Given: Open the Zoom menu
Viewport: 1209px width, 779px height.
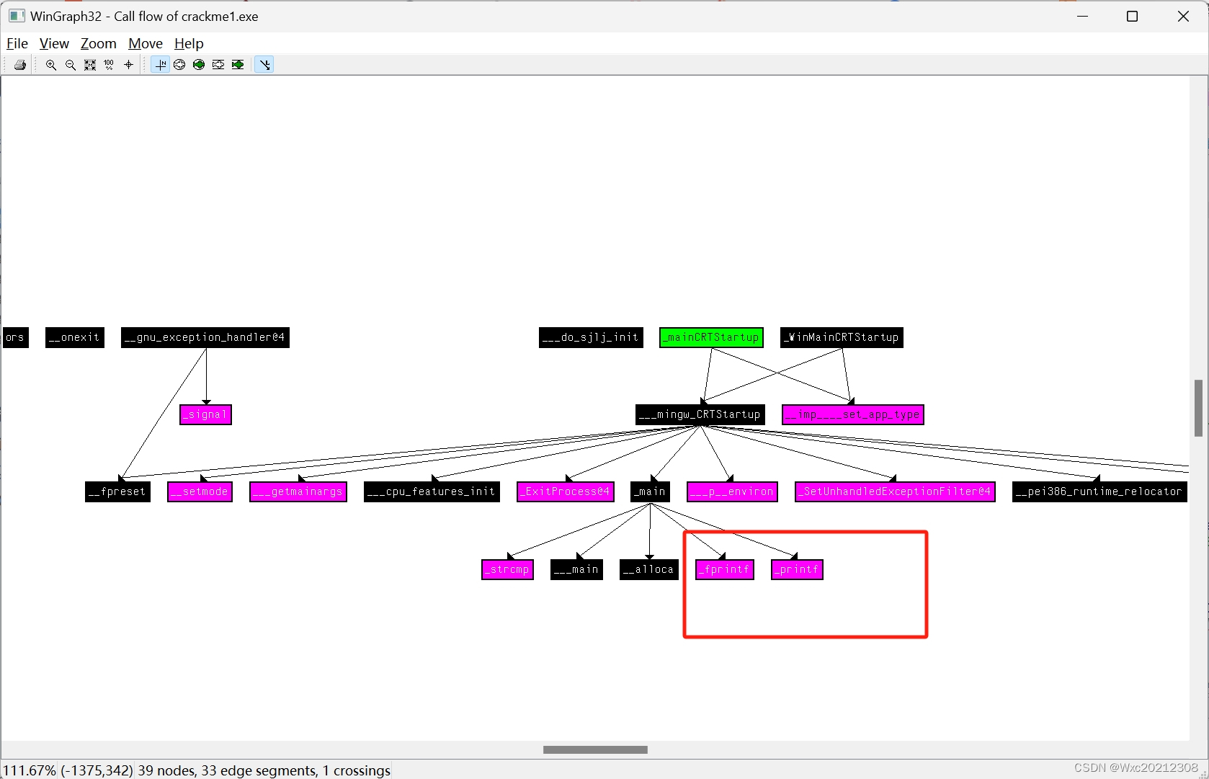Looking at the screenshot, I should 99,43.
